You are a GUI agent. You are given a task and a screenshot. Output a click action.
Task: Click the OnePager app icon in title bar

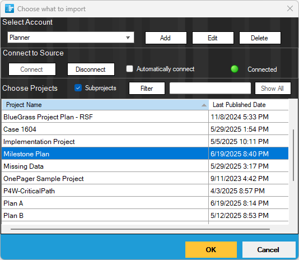(x=10, y=8)
